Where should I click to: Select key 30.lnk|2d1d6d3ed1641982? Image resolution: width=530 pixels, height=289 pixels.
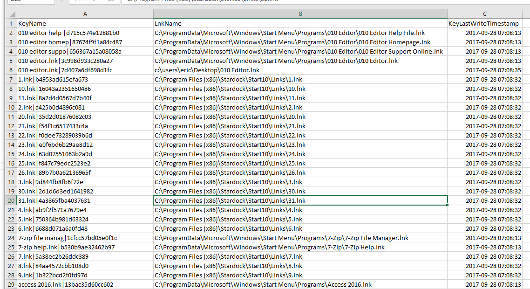[x=85, y=191]
